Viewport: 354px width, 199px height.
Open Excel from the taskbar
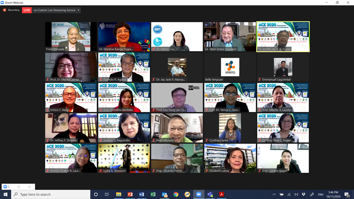tap(153, 194)
